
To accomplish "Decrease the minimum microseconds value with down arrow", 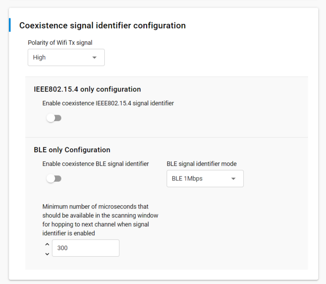I will 47,254.
